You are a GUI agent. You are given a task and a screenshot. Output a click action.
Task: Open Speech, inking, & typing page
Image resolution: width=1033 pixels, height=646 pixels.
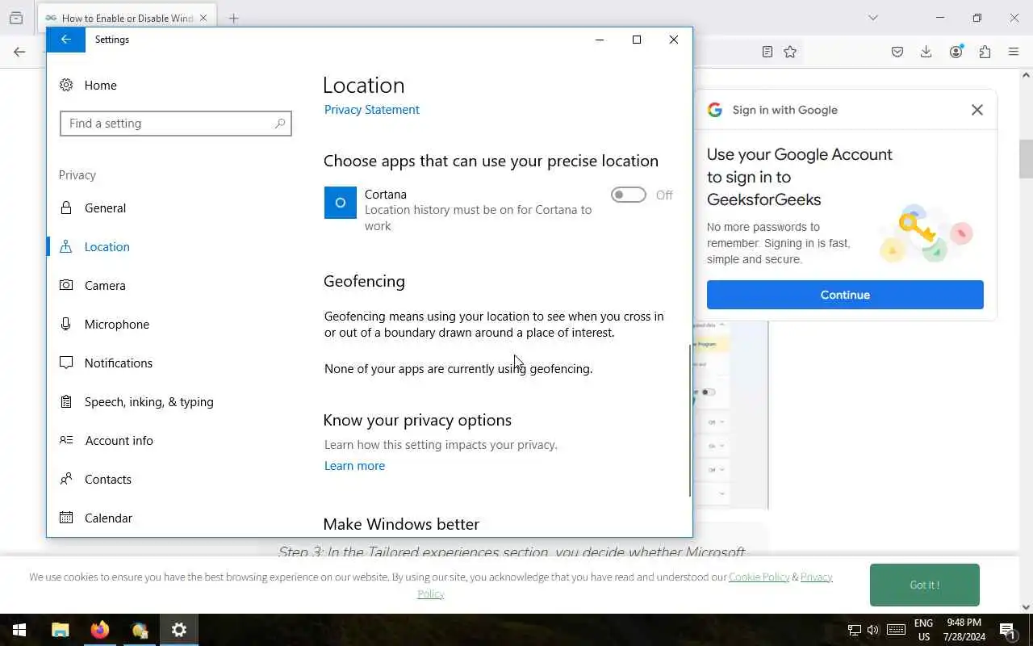[148, 401]
